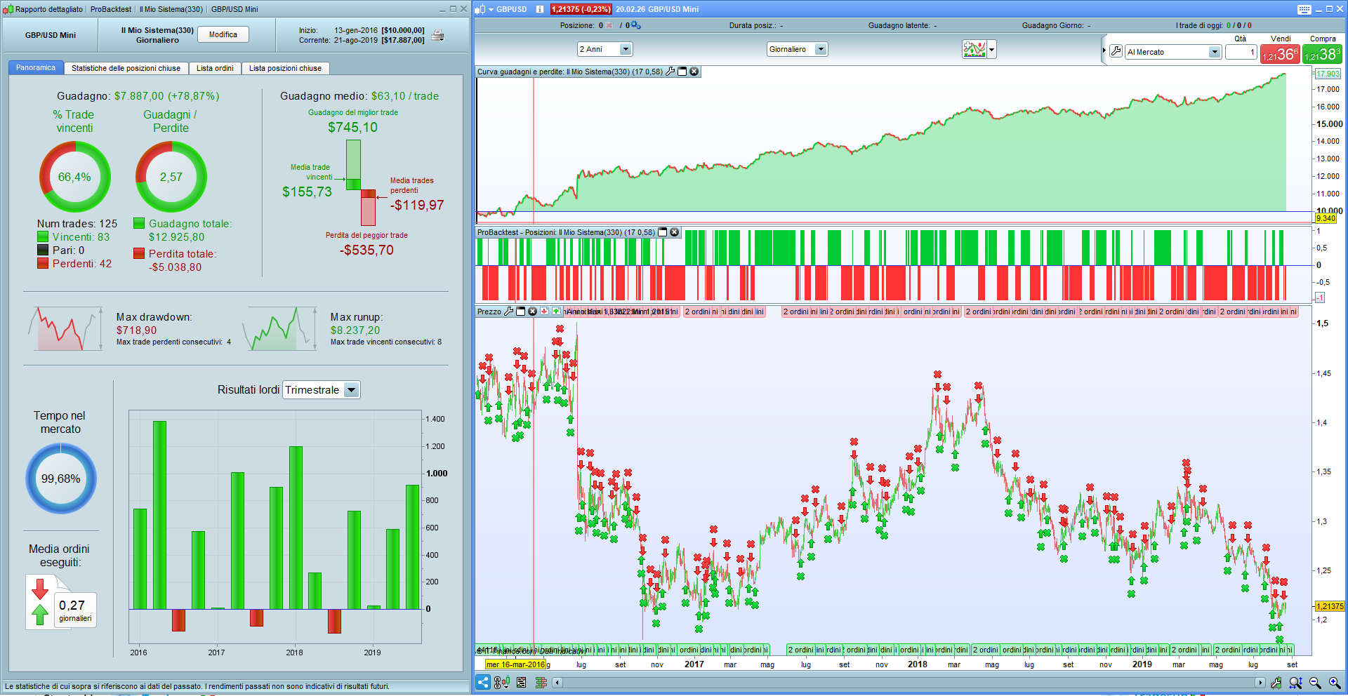The height and width of the screenshot is (696, 1348).
Task: Click the red Vendi sell price button
Action: (x=1280, y=54)
